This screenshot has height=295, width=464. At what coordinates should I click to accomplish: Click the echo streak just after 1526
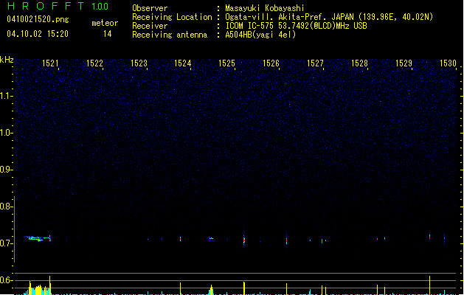(x=286, y=240)
